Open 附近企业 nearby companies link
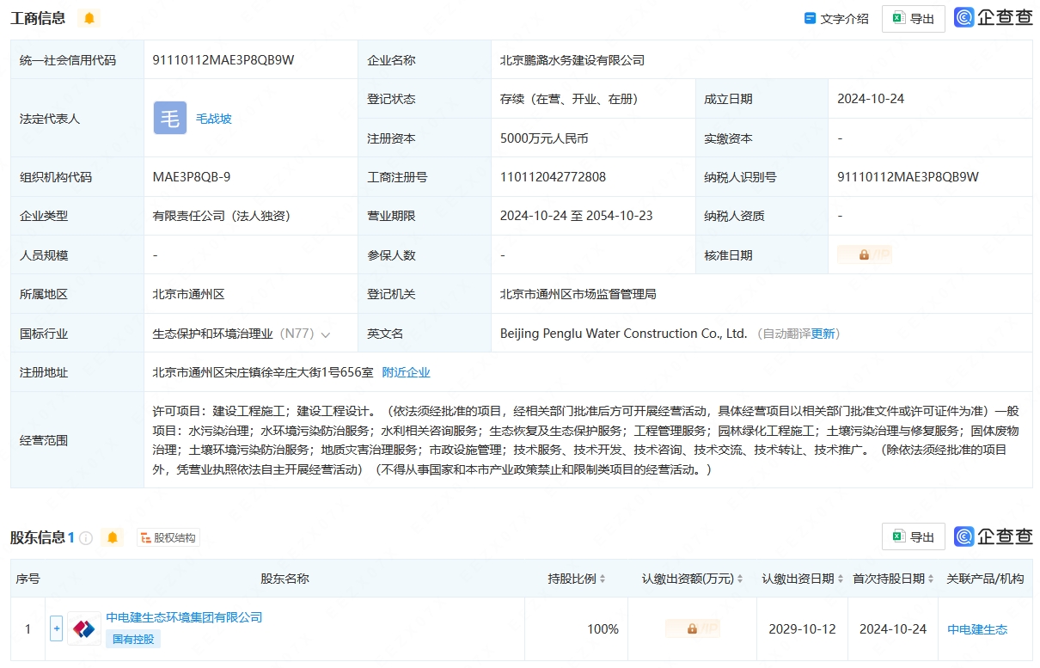The width and height of the screenshot is (1040, 668). click(406, 372)
